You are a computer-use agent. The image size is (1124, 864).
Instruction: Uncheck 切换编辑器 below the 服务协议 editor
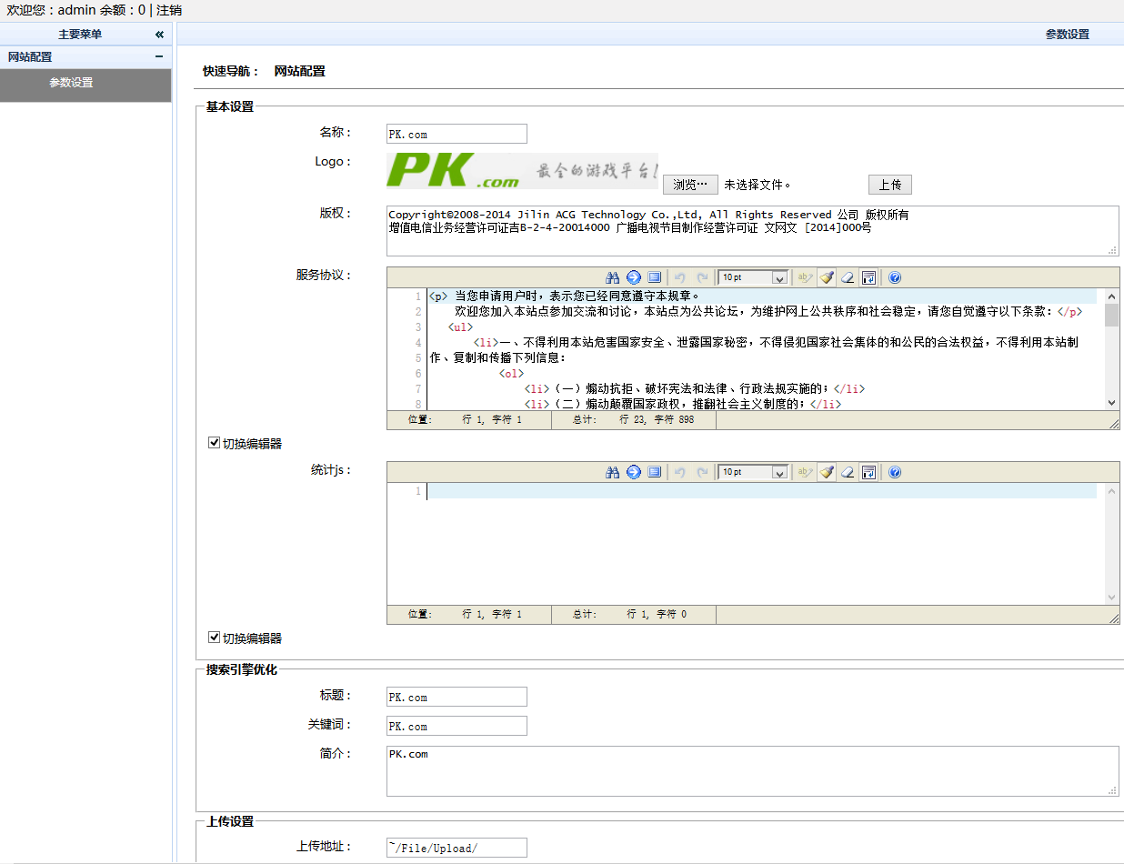[x=215, y=443]
